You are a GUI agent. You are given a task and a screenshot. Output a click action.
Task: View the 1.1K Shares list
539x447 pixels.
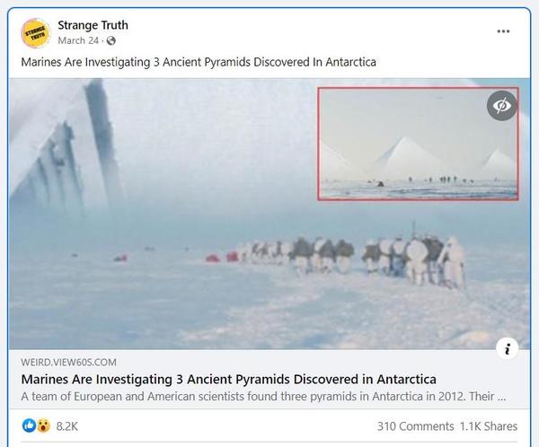pyautogui.click(x=489, y=426)
